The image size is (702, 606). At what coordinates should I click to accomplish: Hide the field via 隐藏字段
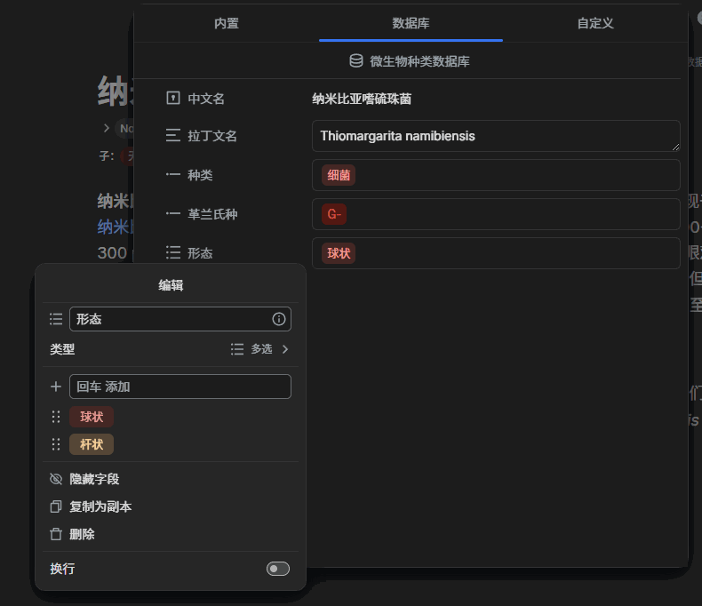[94, 479]
